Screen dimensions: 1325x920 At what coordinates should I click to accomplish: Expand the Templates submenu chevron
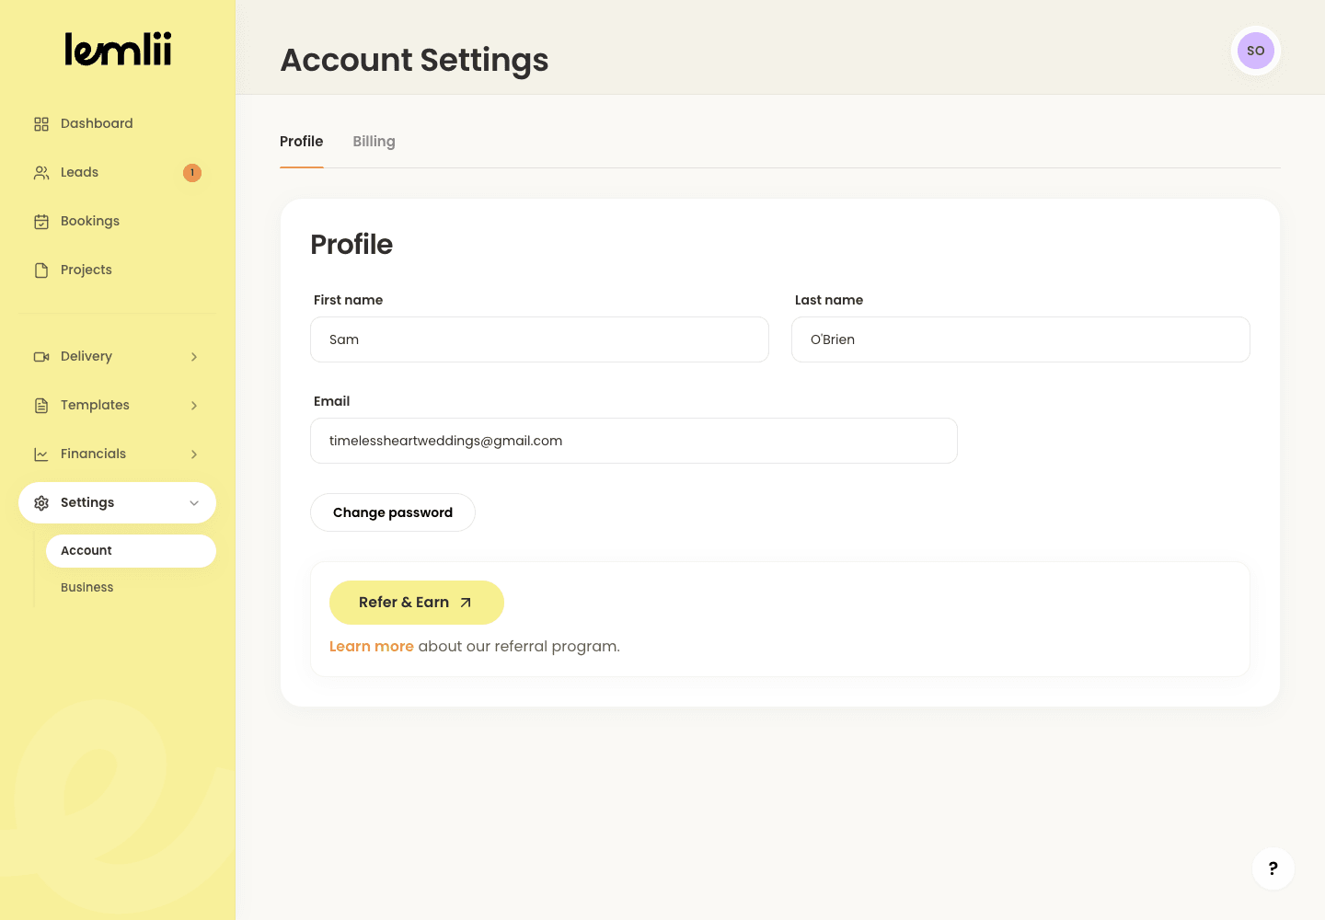click(194, 406)
